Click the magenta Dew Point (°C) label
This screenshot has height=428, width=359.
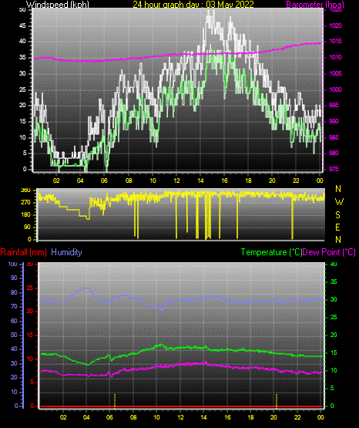pos(329,252)
